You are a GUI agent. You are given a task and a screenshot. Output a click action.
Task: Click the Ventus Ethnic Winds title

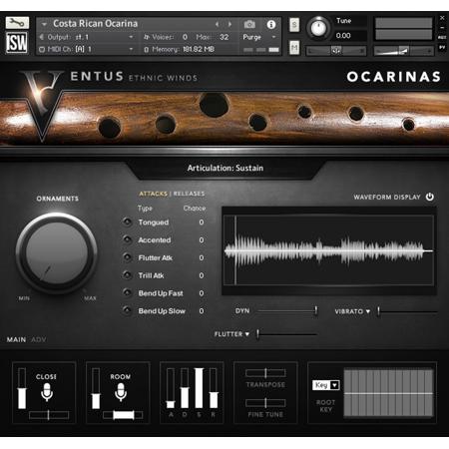(x=133, y=77)
